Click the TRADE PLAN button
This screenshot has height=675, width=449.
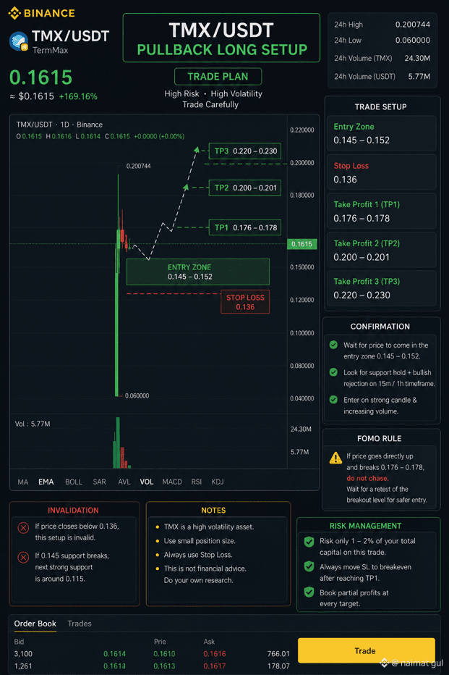[x=218, y=77]
